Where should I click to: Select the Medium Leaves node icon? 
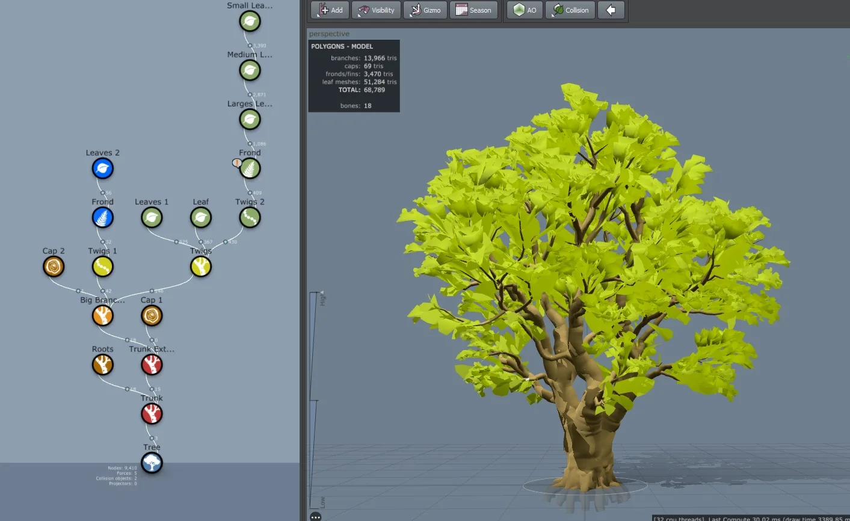(x=250, y=70)
